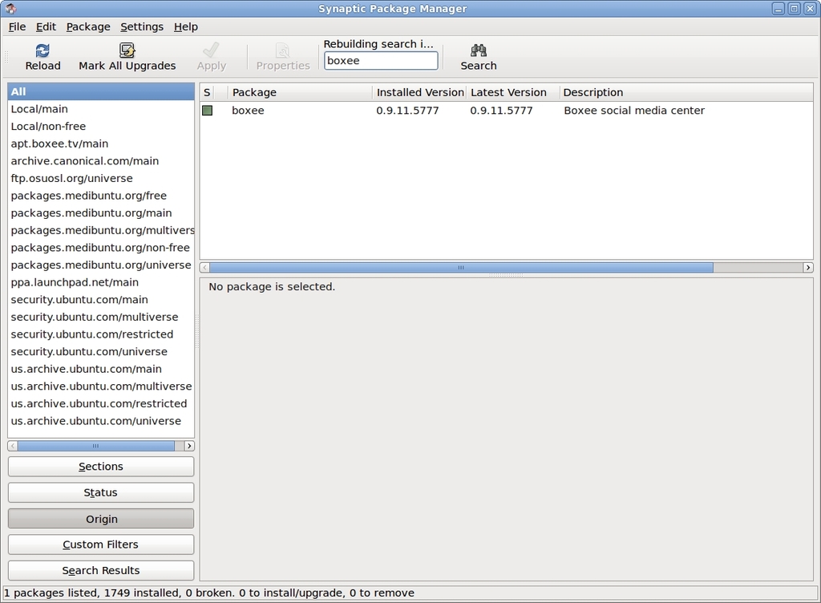Click right arrow of origin list scrollbar
The image size is (821, 603).
click(189, 446)
